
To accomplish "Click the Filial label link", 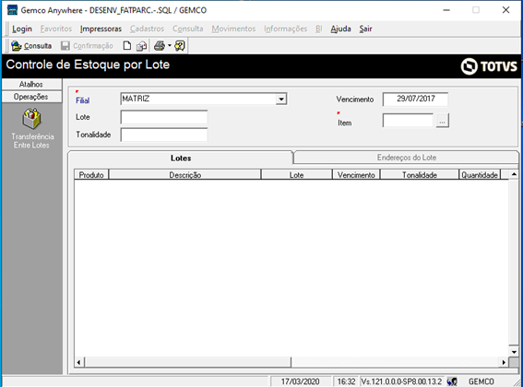I will point(82,100).
